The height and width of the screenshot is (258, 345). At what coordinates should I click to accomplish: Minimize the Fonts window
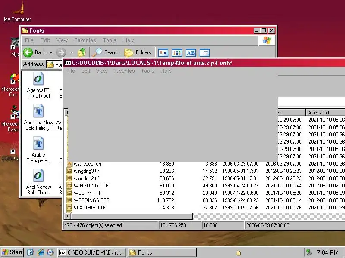point(257,31)
